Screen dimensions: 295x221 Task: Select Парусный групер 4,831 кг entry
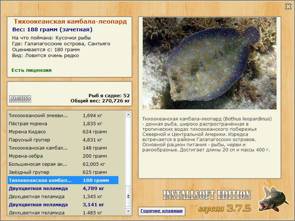[63, 140]
